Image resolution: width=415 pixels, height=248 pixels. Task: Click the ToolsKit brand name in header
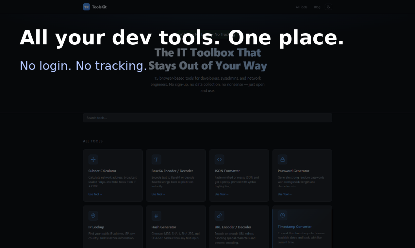[99, 7]
